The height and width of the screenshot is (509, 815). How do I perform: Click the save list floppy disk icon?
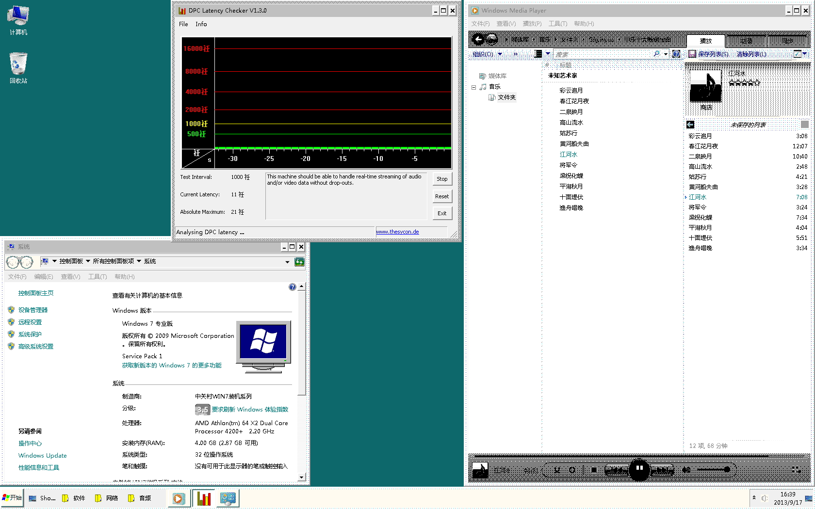click(x=692, y=54)
